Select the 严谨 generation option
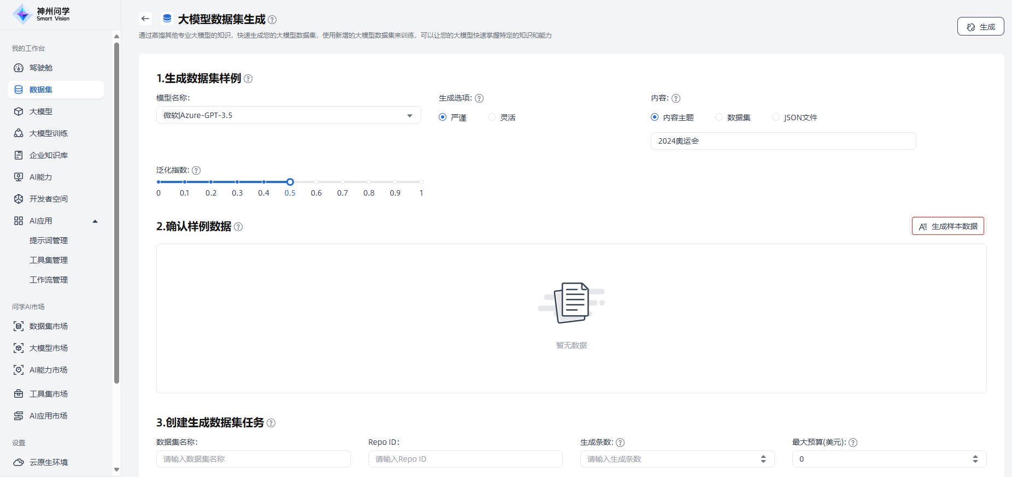The height and width of the screenshot is (477, 1012). pos(443,117)
